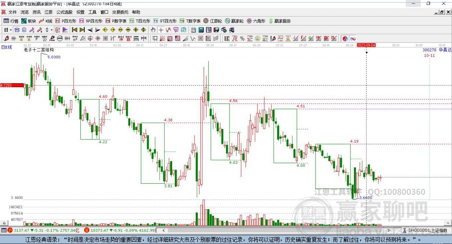Toggle the hand pan cursor mode
Image resolution: width=452 pixels, height=244 pixels.
pos(153,30)
